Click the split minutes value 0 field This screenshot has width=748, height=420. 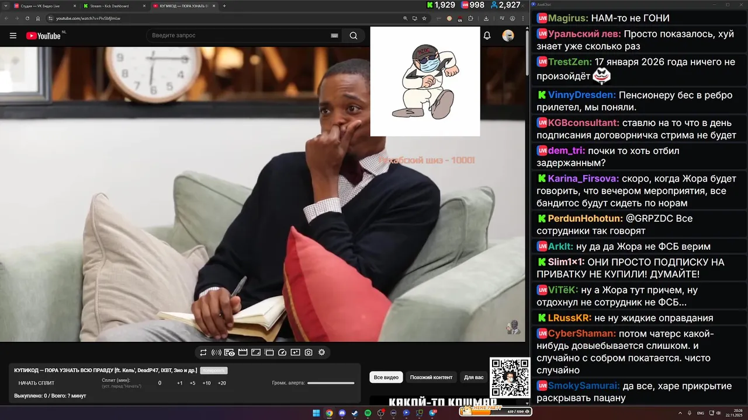pos(160,383)
